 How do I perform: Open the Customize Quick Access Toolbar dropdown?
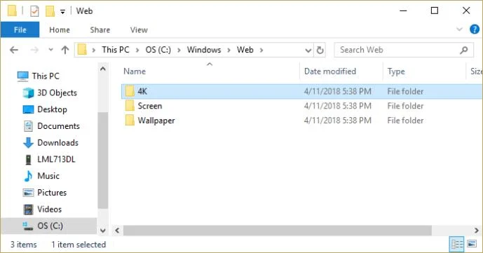[x=62, y=12]
